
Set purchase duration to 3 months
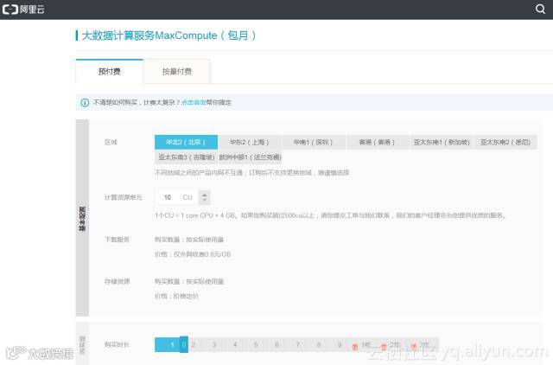(213, 344)
